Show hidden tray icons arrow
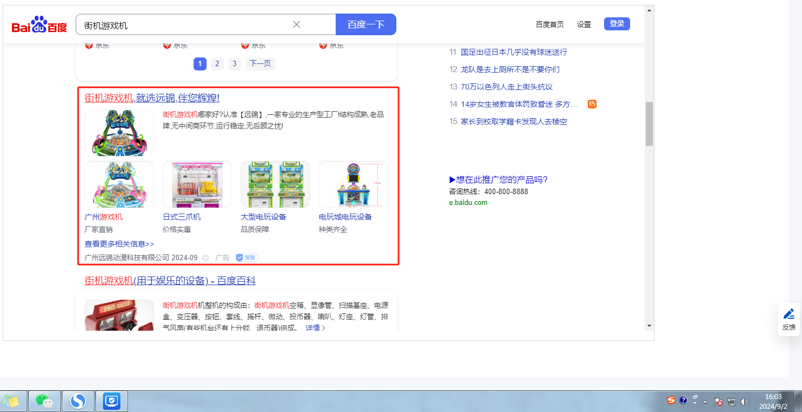The height and width of the screenshot is (412, 802). coord(705,402)
